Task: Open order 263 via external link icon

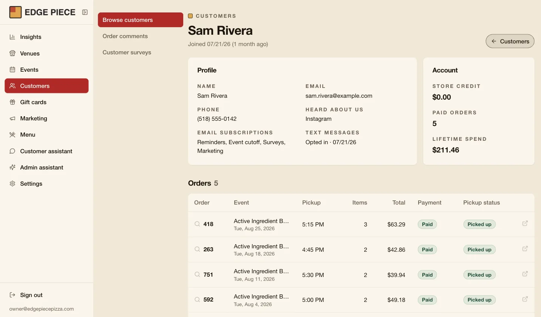Action: (525, 249)
